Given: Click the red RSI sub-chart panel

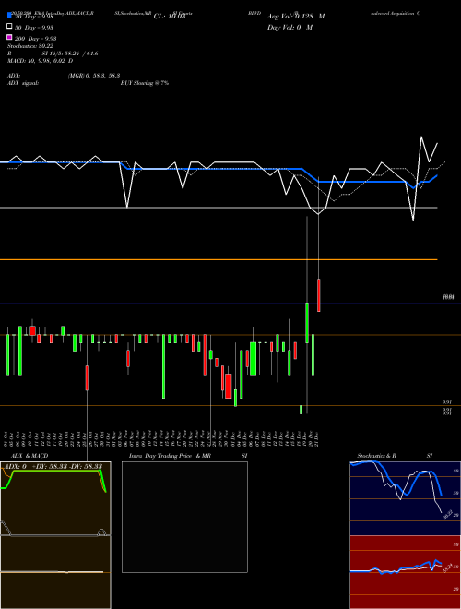Looking at the screenshot, I should 405,572.
